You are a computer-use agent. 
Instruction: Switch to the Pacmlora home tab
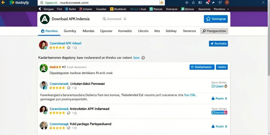[49, 31]
